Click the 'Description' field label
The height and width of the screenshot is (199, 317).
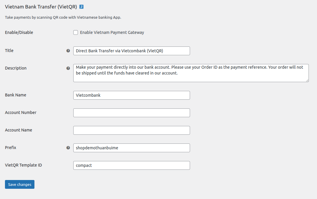tap(16, 68)
